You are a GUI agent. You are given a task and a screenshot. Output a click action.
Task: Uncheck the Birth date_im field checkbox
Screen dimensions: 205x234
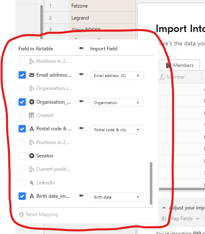click(x=22, y=196)
